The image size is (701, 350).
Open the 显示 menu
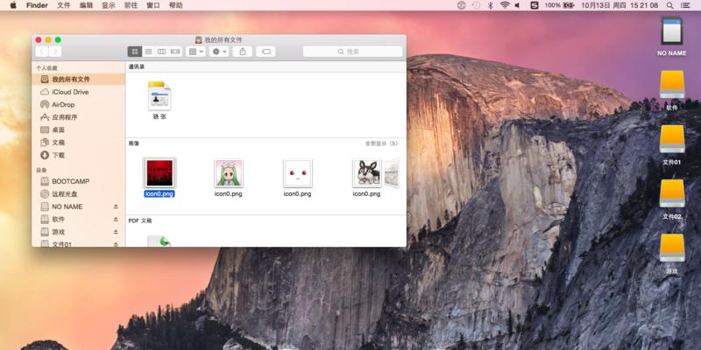[109, 5]
